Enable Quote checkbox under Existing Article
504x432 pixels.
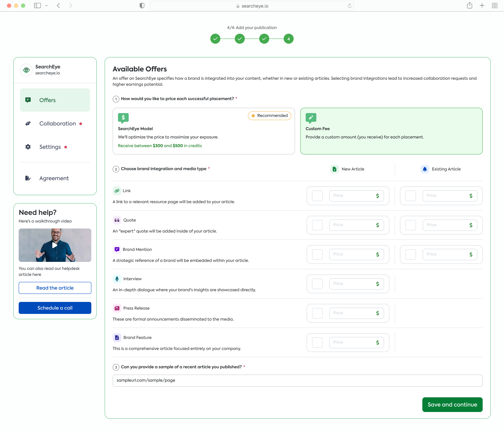(410, 225)
